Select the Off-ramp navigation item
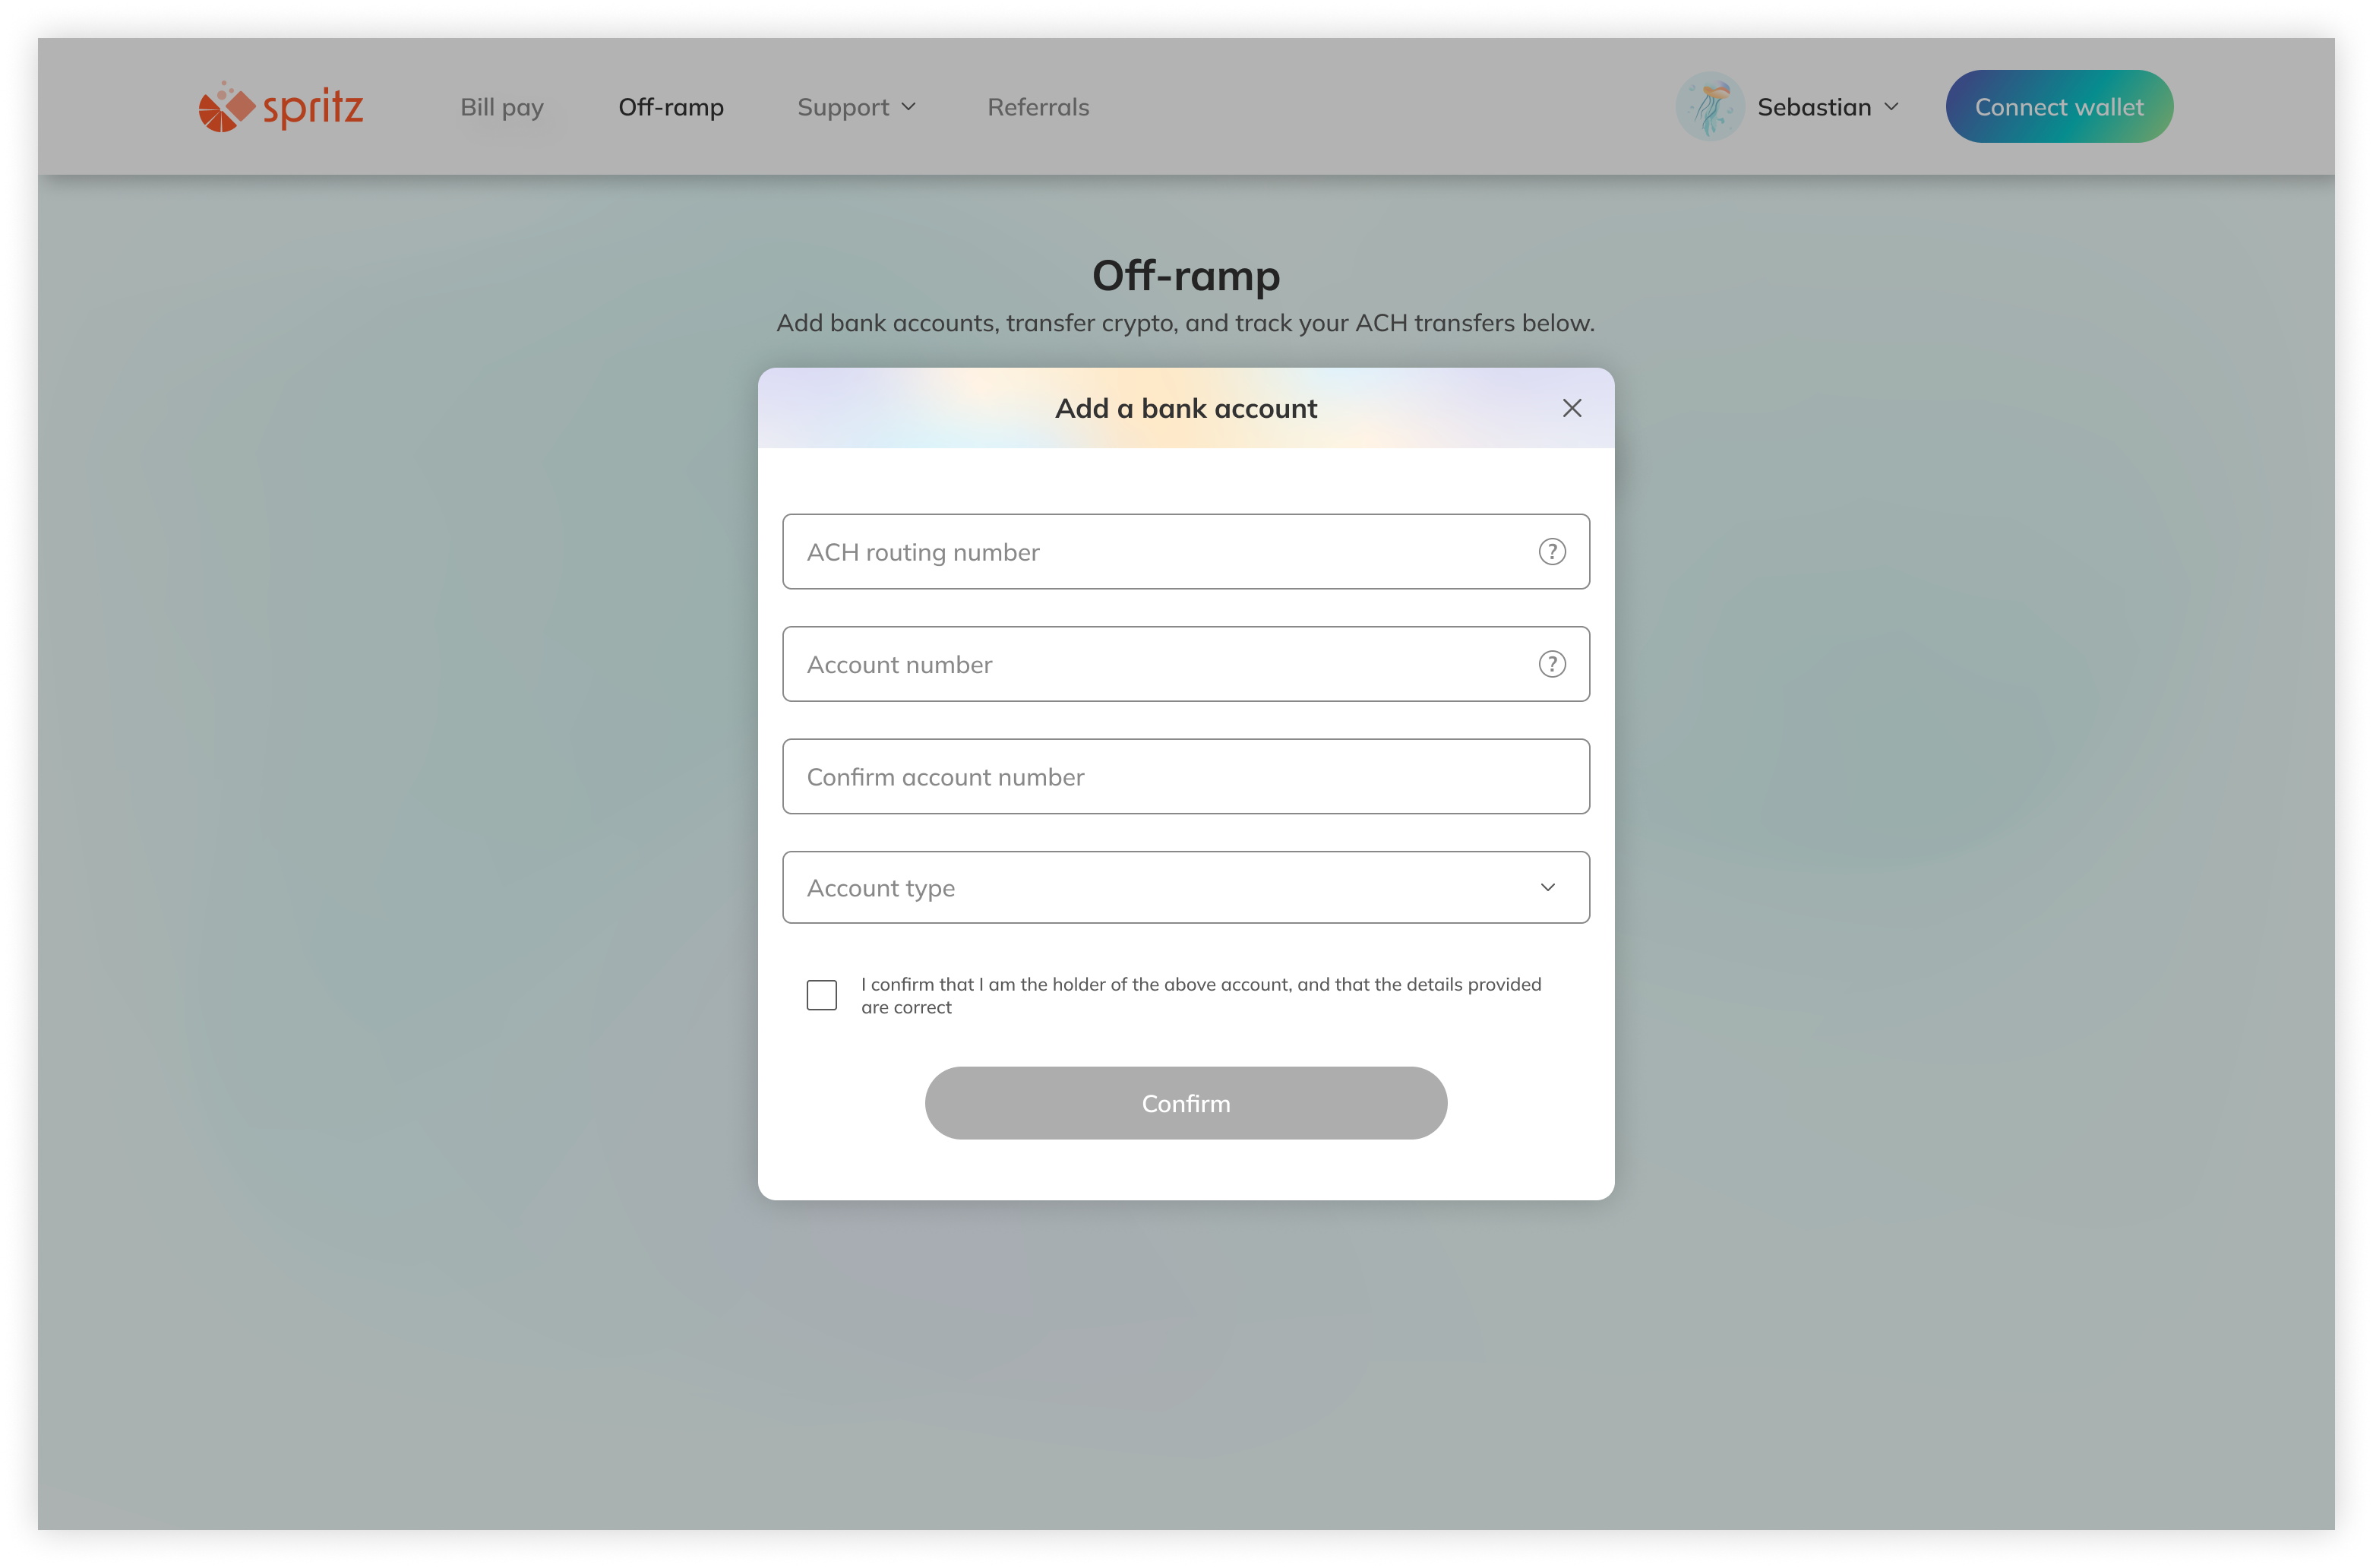The width and height of the screenshot is (2373, 1568). [671, 106]
